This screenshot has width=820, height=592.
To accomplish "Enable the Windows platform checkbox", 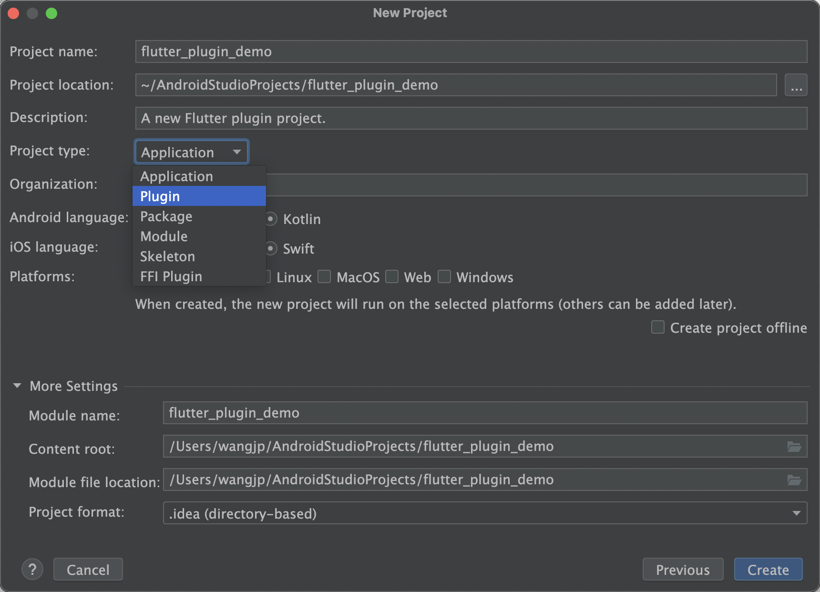I will click(x=444, y=277).
